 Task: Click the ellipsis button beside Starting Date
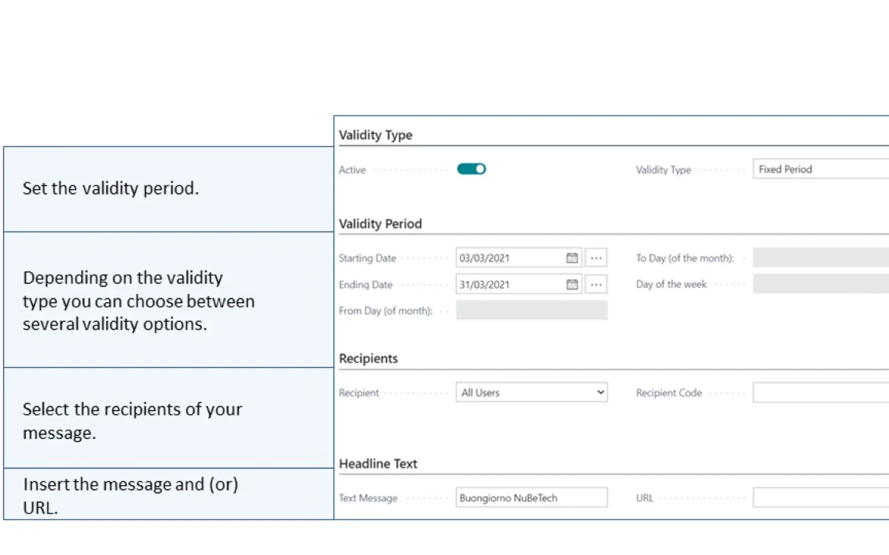coord(596,258)
